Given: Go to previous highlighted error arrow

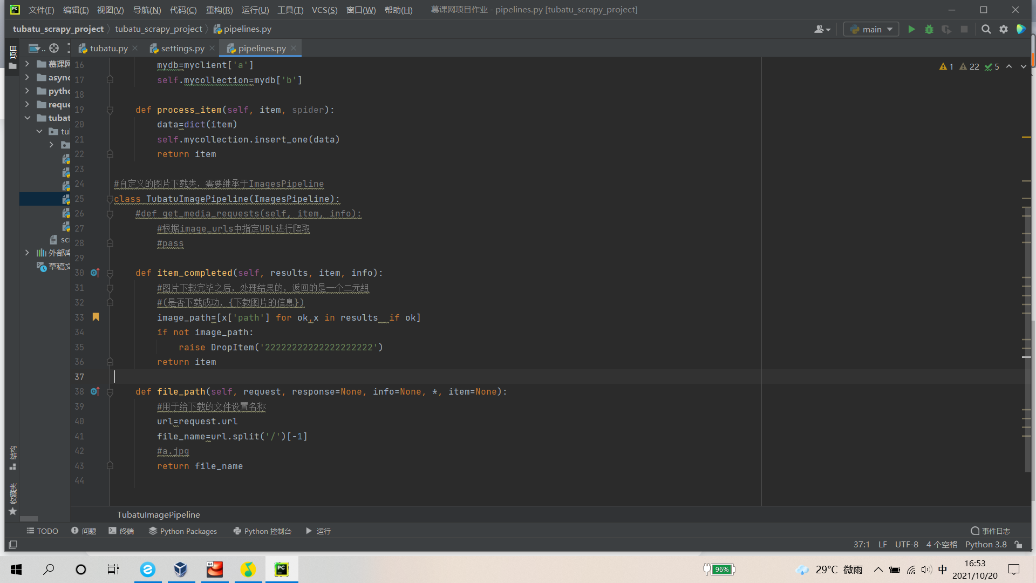Looking at the screenshot, I should (x=1009, y=66).
